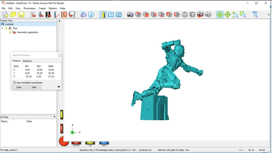Screen dimensions: 272x153
Task: Toggle the plus/minus magnifier Zoom mode icon
Action: coord(235,15)
